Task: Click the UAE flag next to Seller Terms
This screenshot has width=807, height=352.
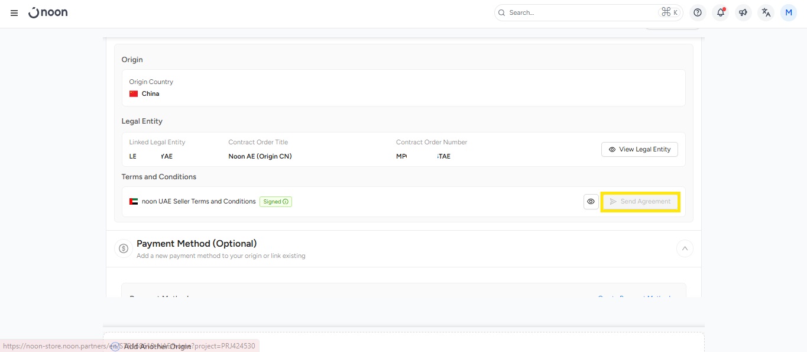Action: coord(134,202)
